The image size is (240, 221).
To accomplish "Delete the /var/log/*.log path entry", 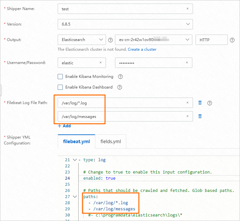I will [x=200, y=103].
